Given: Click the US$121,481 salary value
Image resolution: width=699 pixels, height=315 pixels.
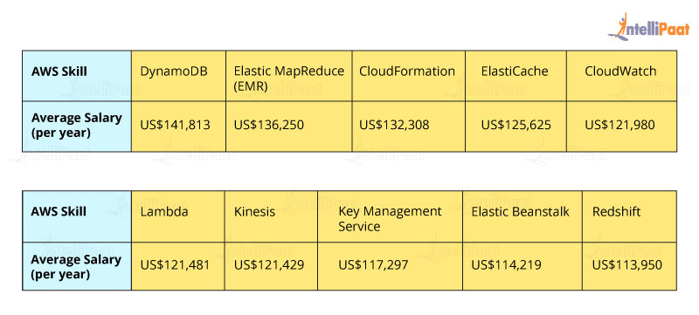Looking at the screenshot, I should [x=175, y=265].
